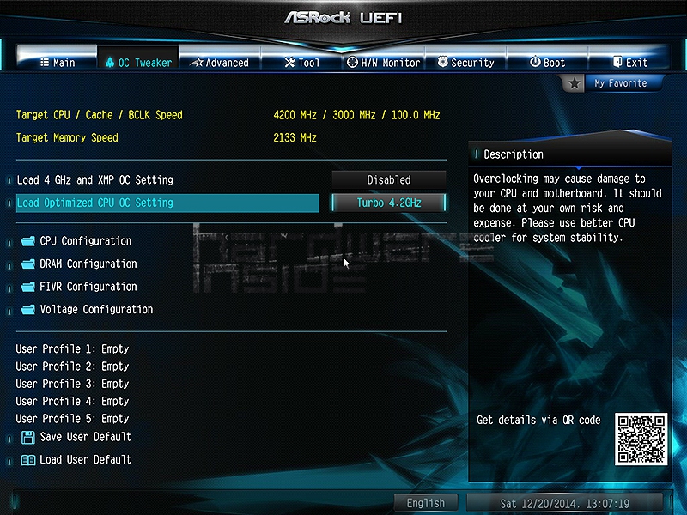Select Load Optimized CPU OC Setting row
Screen dimensions: 687x515
pos(167,203)
